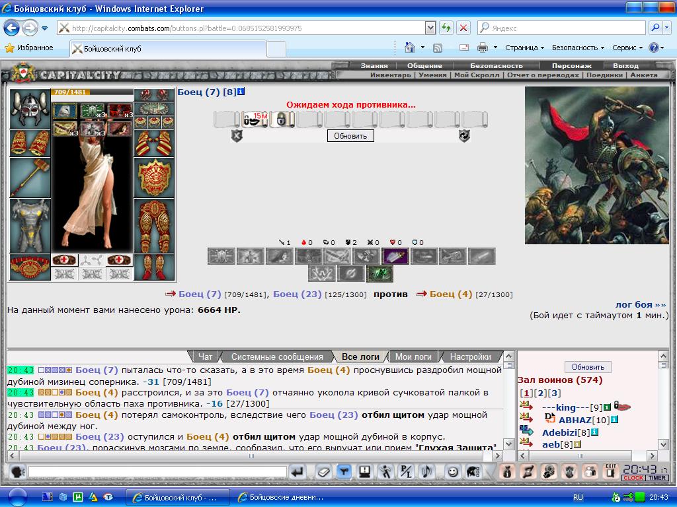Click the combat log horizontal scrollbar
The height and width of the screenshot is (507, 677).
coord(255,456)
